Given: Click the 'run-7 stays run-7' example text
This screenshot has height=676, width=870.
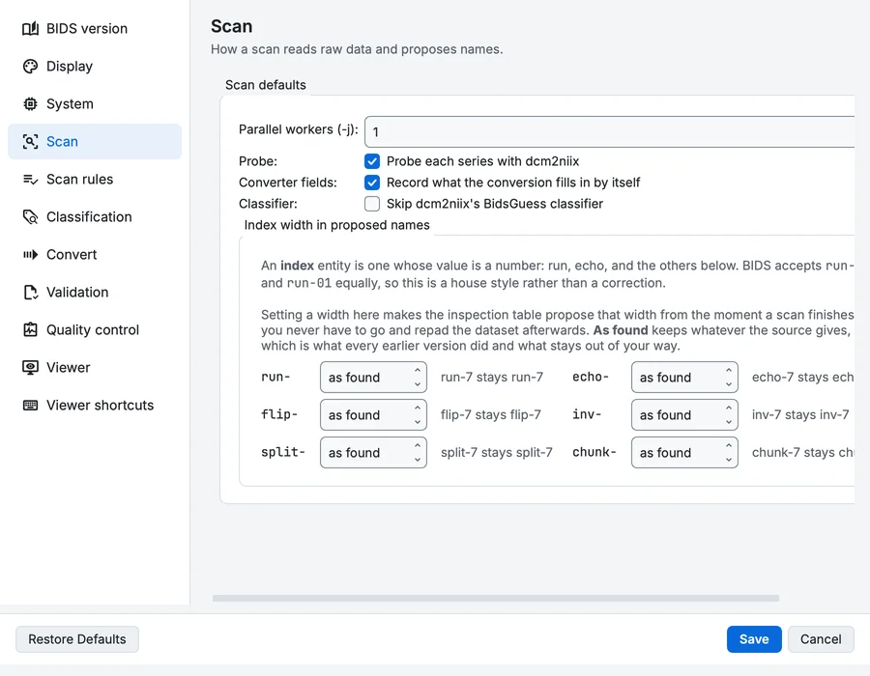Looking at the screenshot, I should pos(492,378).
